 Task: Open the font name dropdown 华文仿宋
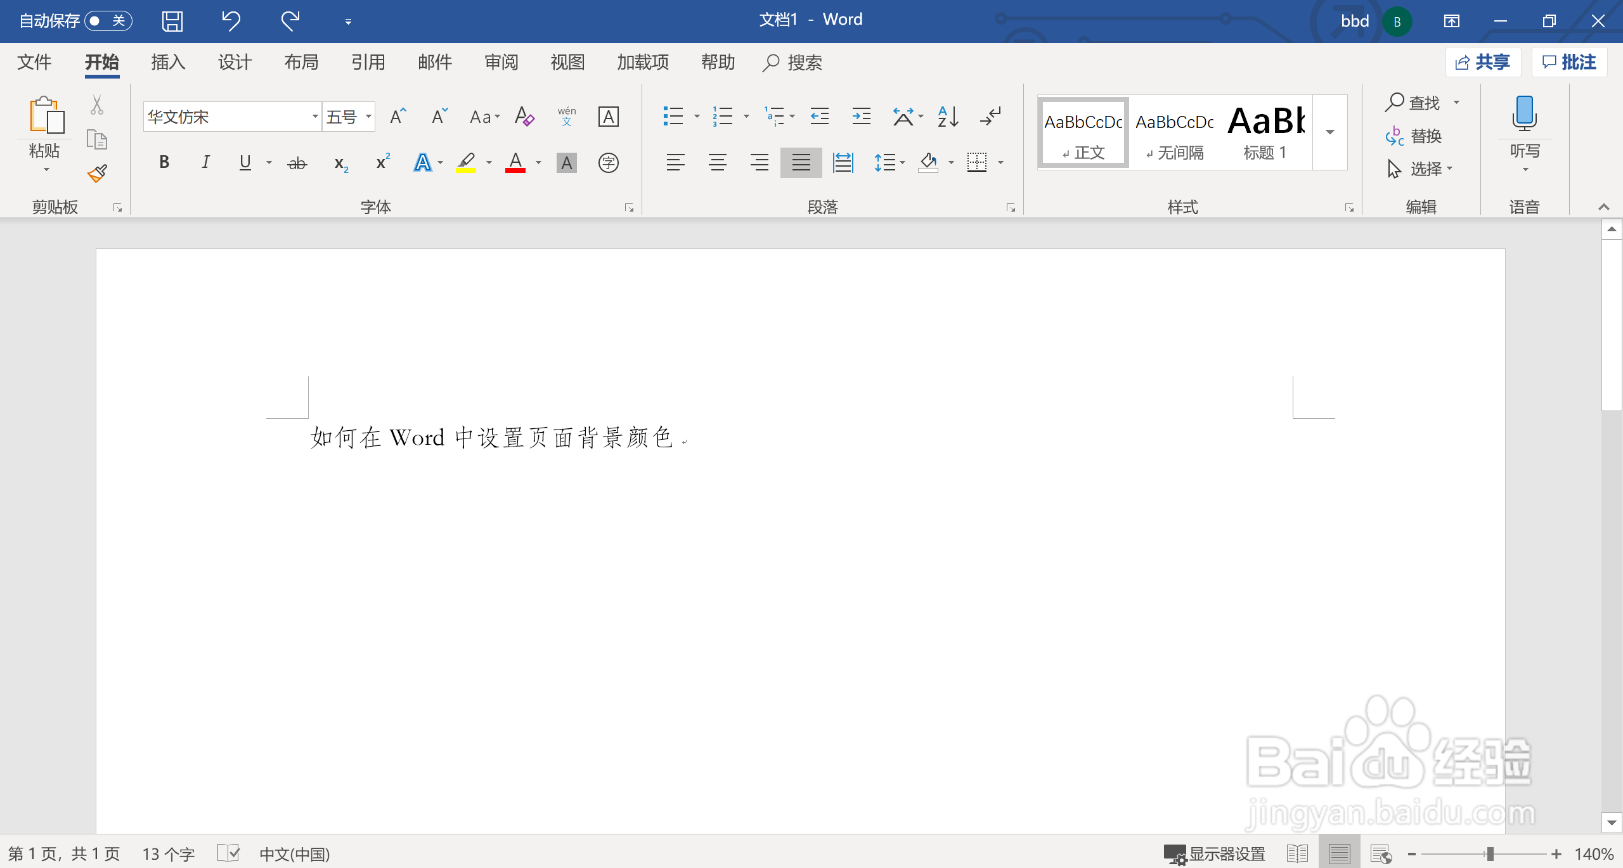coord(314,117)
